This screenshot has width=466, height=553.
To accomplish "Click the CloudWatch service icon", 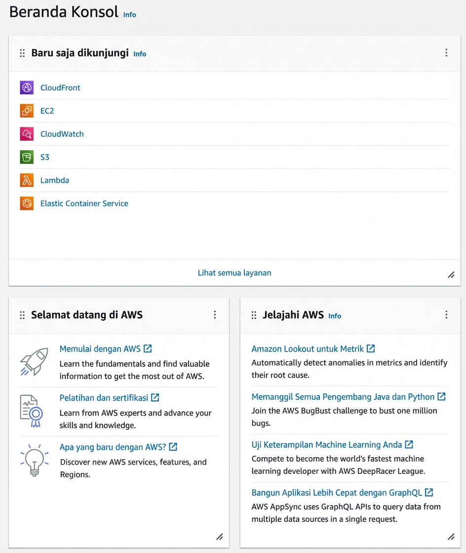I will coord(27,134).
